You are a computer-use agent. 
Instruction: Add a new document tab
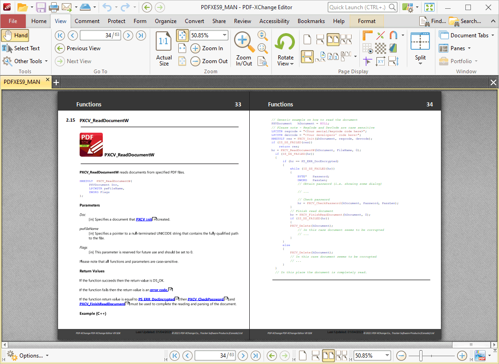56,82
